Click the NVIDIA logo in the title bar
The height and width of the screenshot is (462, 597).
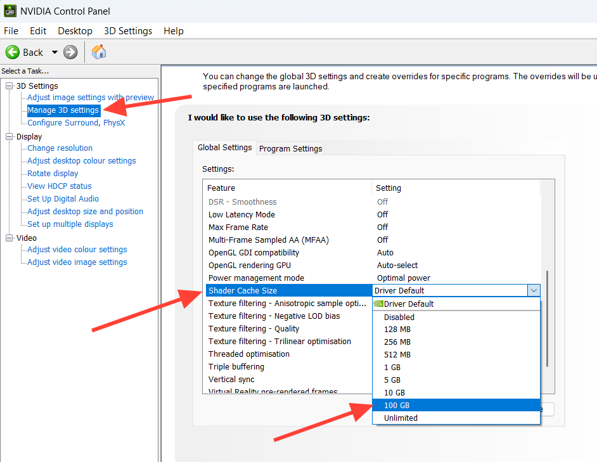click(11, 10)
